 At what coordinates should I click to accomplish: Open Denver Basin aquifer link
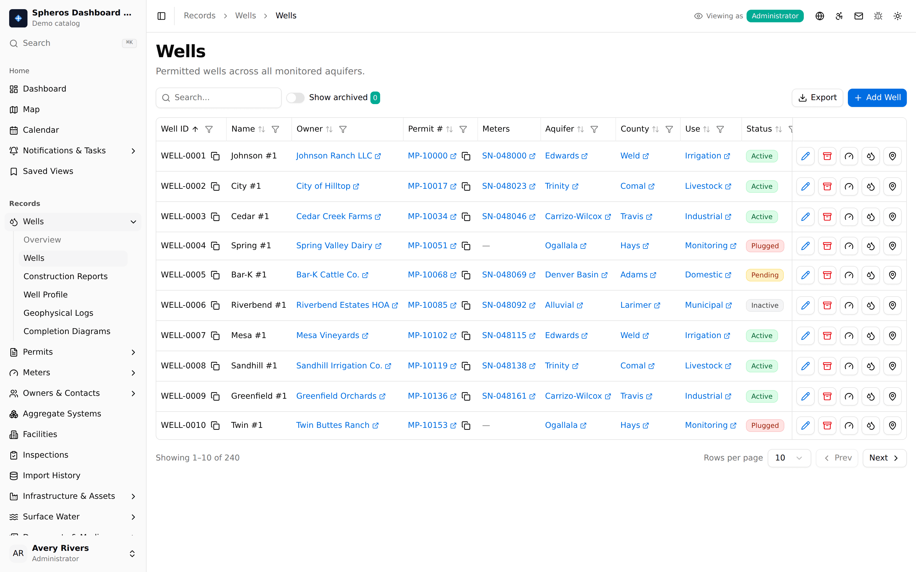[576, 275]
